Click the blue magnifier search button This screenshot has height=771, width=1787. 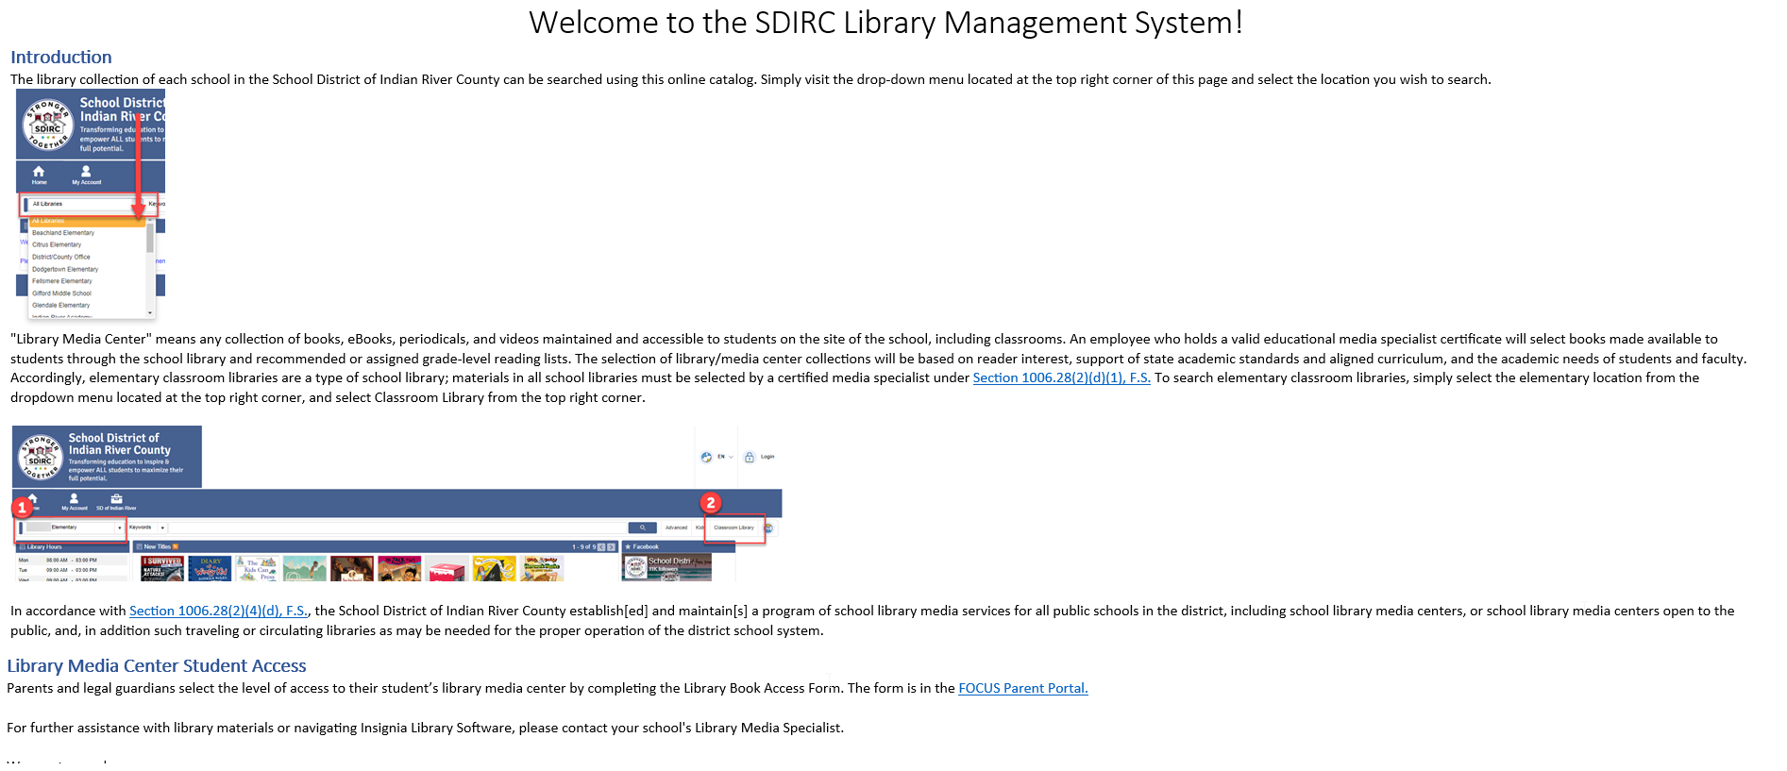[x=643, y=528]
